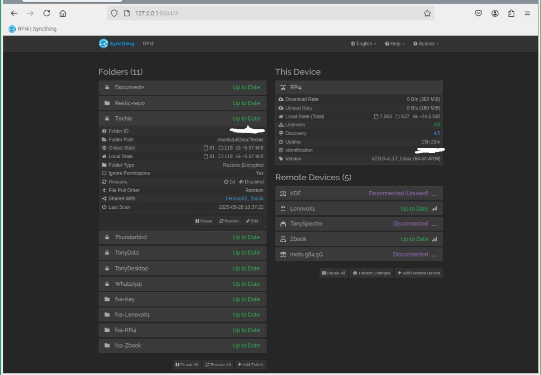The image size is (541, 375).
Task: Open the Actions dropdown menu
Action: (x=426, y=44)
